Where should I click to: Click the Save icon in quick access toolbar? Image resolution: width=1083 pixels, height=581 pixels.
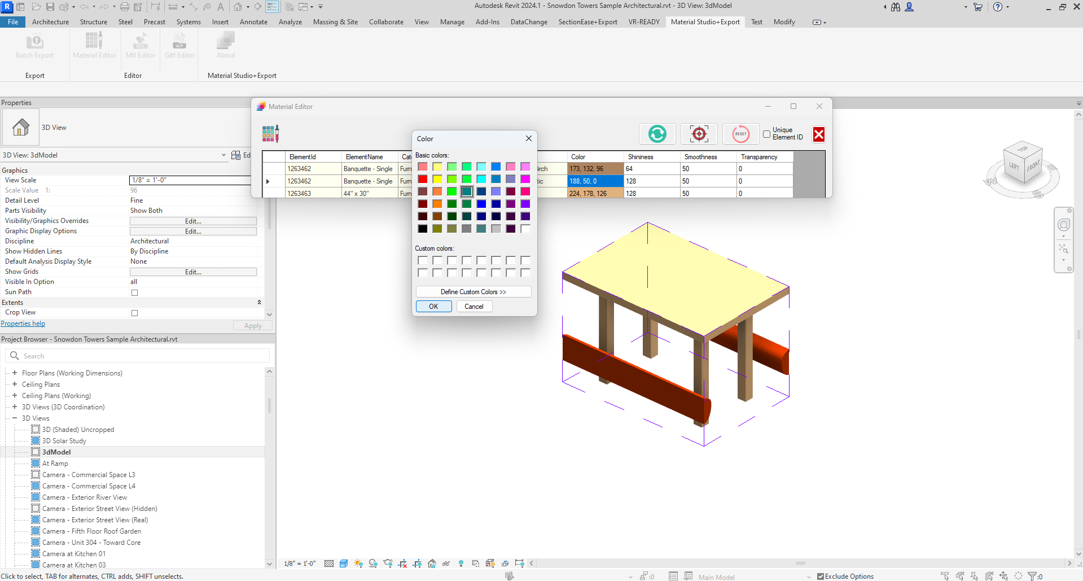[50, 7]
